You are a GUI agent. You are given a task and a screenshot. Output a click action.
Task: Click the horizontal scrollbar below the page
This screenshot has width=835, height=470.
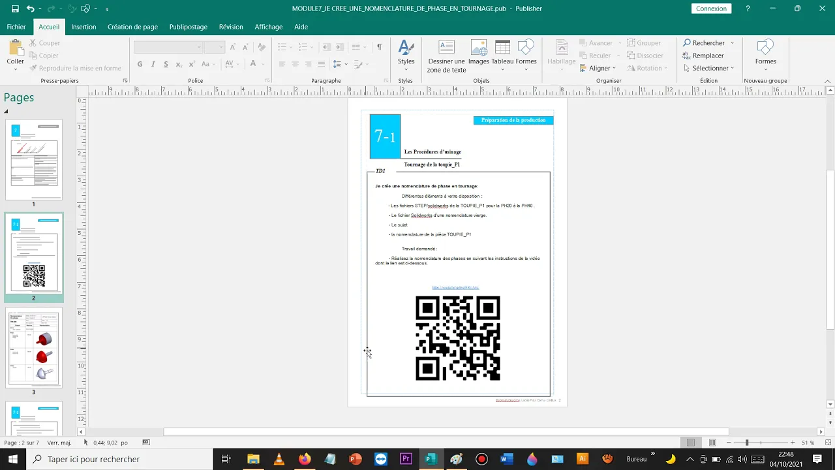[x=446, y=431]
